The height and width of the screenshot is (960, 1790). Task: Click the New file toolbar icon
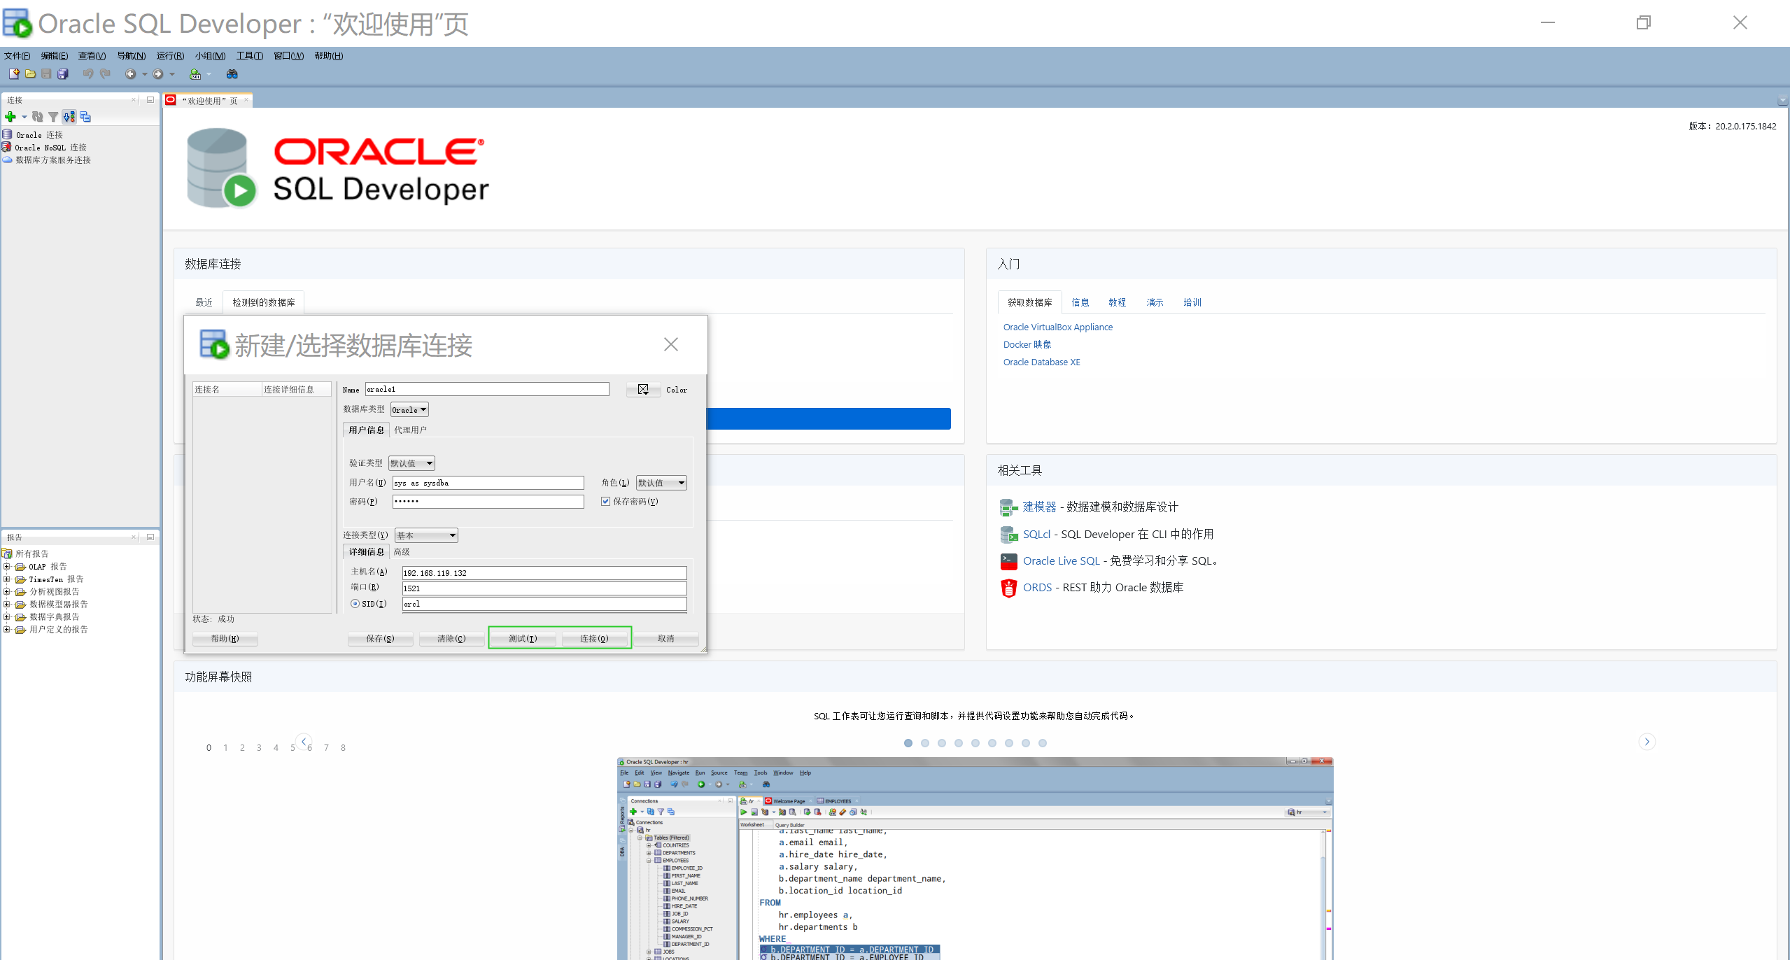click(13, 73)
